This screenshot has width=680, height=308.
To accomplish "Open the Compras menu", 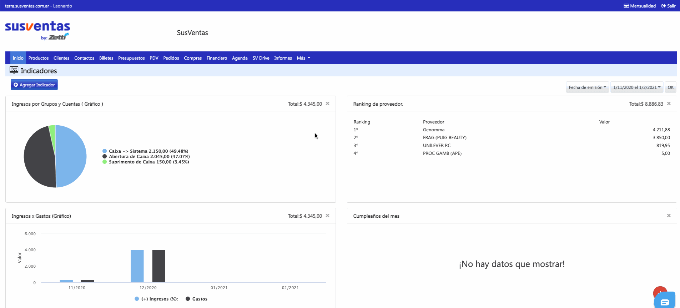I will pos(193,58).
